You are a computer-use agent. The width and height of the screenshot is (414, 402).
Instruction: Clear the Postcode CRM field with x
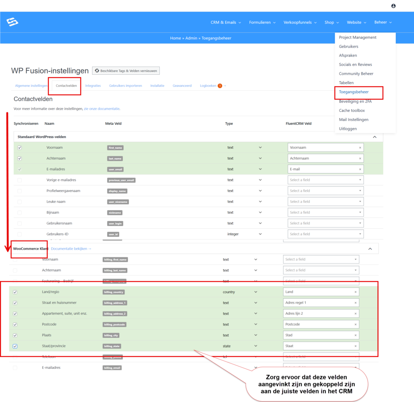click(355, 324)
